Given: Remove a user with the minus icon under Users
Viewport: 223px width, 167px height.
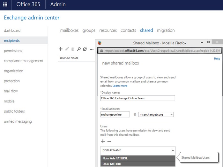Looking at the screenshot, I should point(109,141).
